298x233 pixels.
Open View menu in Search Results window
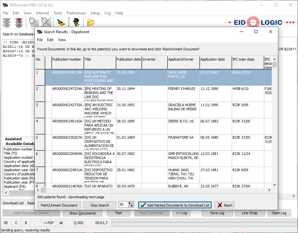(x=62, y=40)
